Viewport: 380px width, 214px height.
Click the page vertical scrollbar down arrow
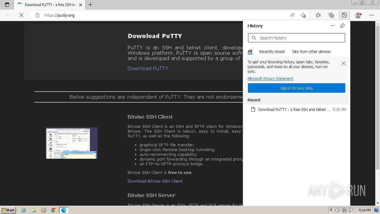pos(378,203)
